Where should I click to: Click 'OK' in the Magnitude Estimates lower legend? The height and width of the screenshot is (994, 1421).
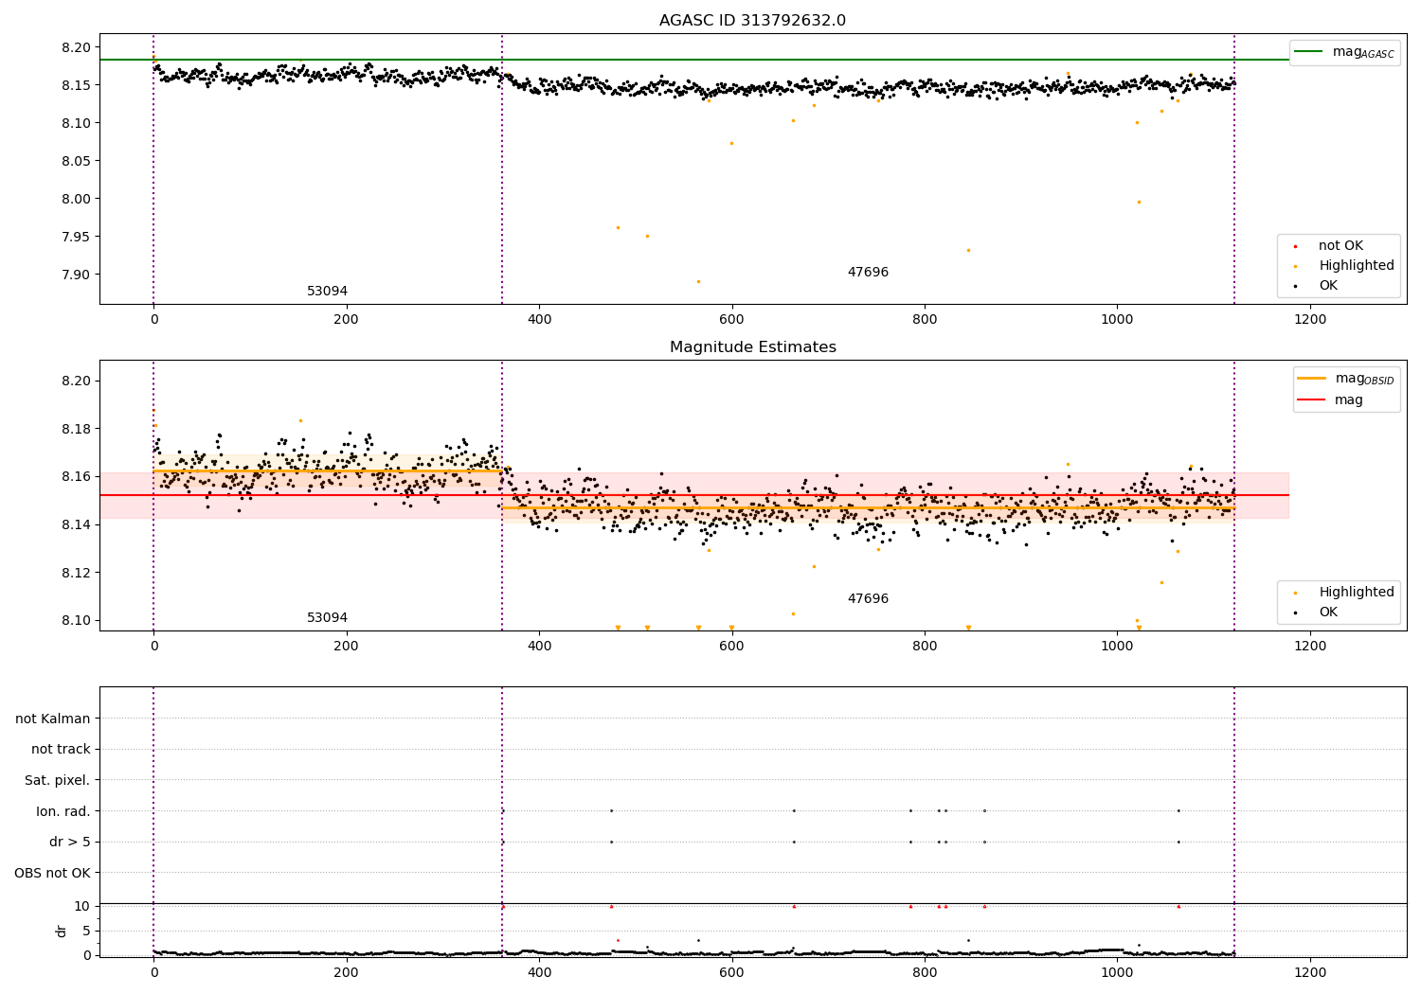pos(1328,612)
